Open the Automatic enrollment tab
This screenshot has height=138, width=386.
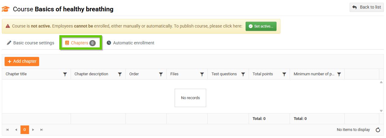130,43
